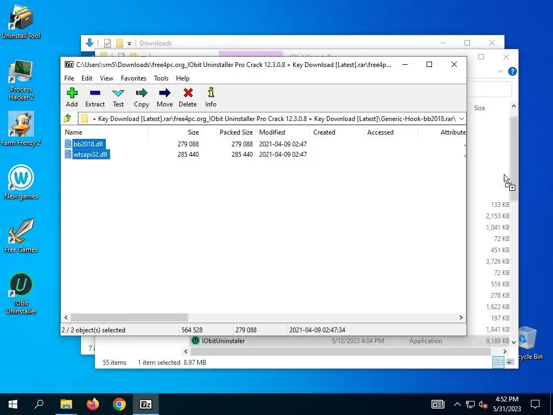Screen dimensions: 553x415
Task: Click Explorer horizontal scrollbar right arrow
Action: click(x=505, y=351)
